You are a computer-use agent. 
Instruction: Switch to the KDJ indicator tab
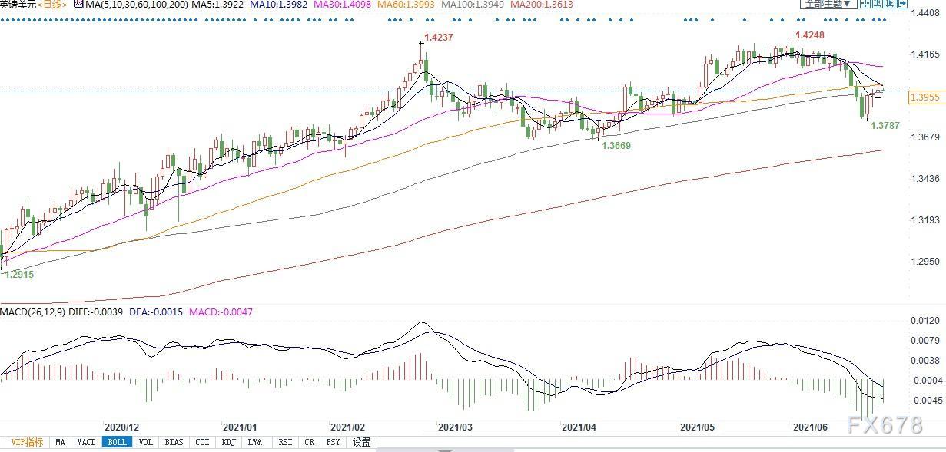click(x=228, y=442)
